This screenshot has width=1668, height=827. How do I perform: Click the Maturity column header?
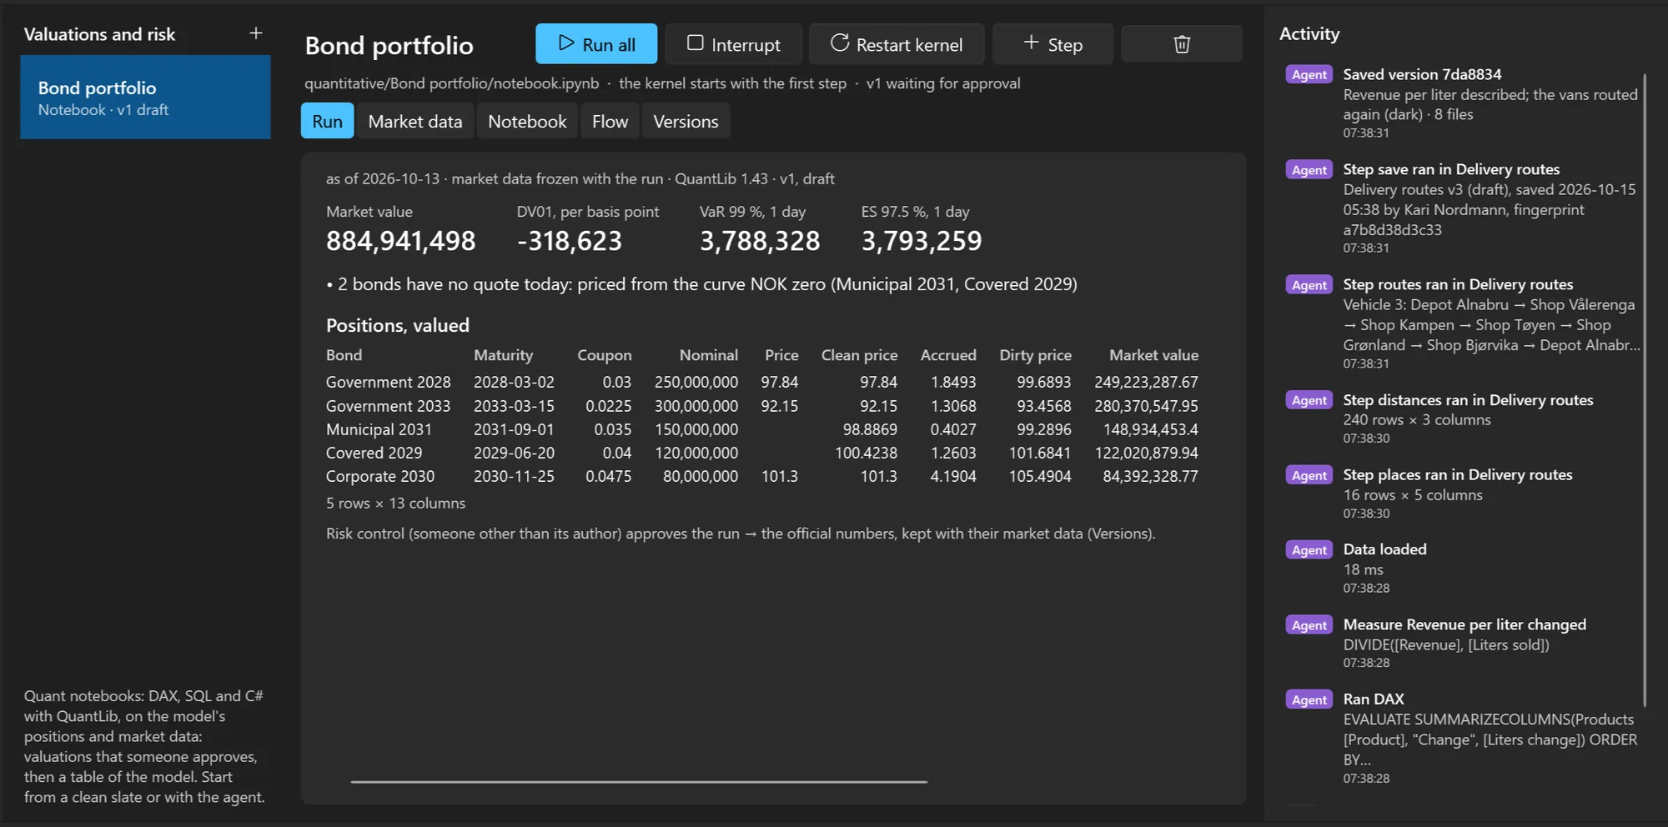coord(503,355)
